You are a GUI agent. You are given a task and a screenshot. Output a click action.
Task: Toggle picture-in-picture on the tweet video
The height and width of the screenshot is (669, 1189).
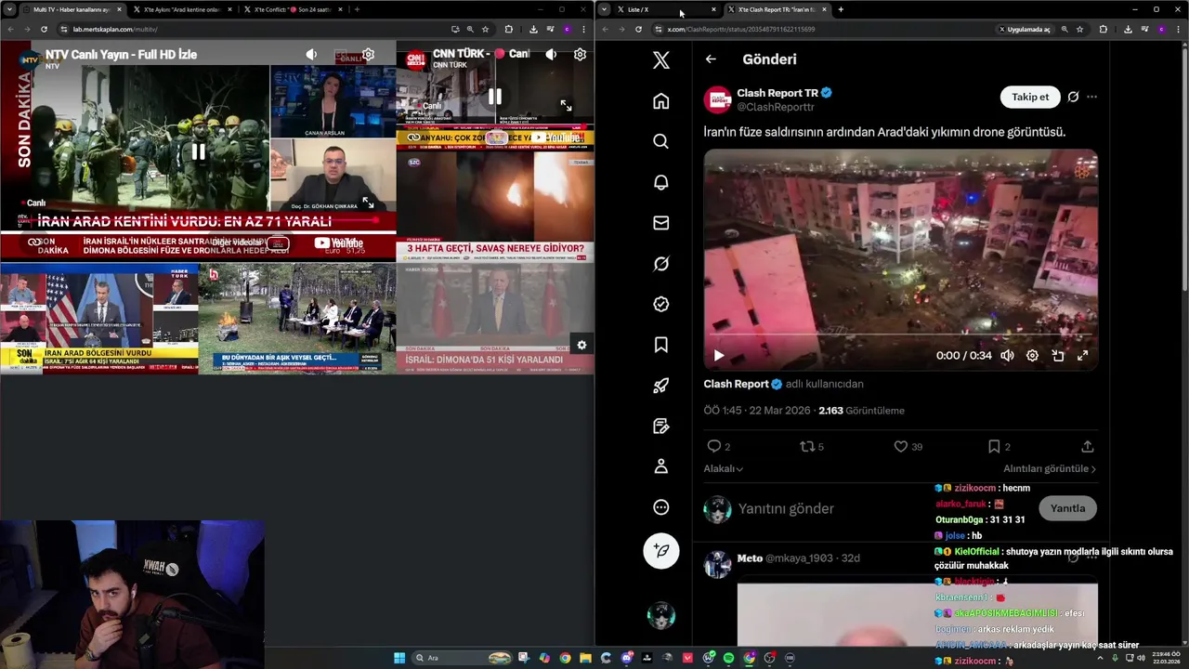1057,356
